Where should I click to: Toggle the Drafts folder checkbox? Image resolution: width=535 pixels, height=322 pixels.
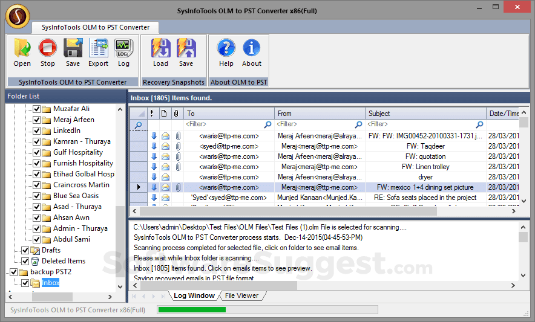click(x=25, y=250)
